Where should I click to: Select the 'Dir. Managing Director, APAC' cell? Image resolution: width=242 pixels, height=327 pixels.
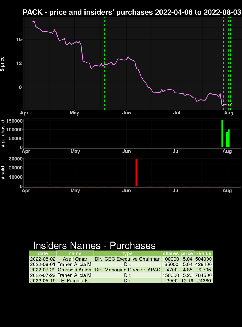pyautogui.click(x=128, y=270)
